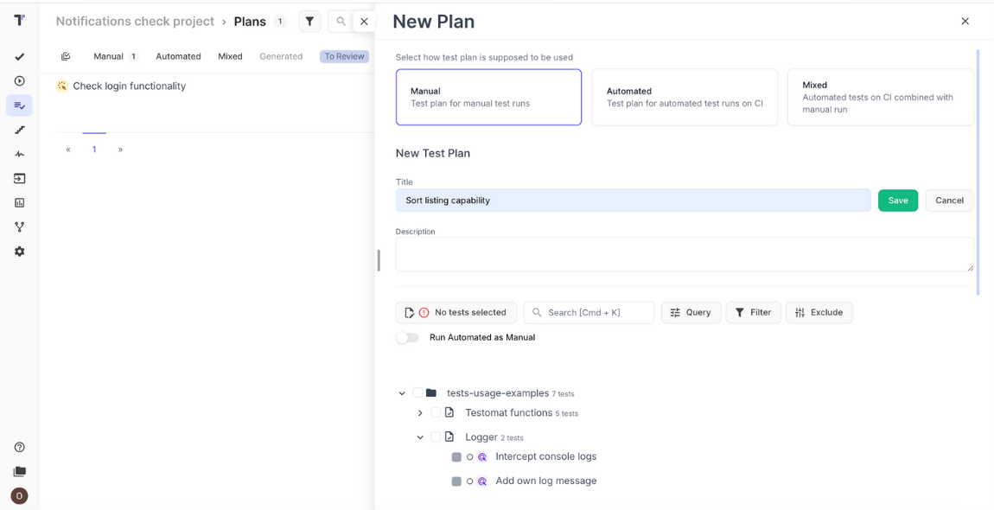Image resolution: width=994 pixels, height=510 pixels.
Task: Click the branch/Pull Requests icon in sidebar
Action: pyautogui.click(x=19, y=226)
